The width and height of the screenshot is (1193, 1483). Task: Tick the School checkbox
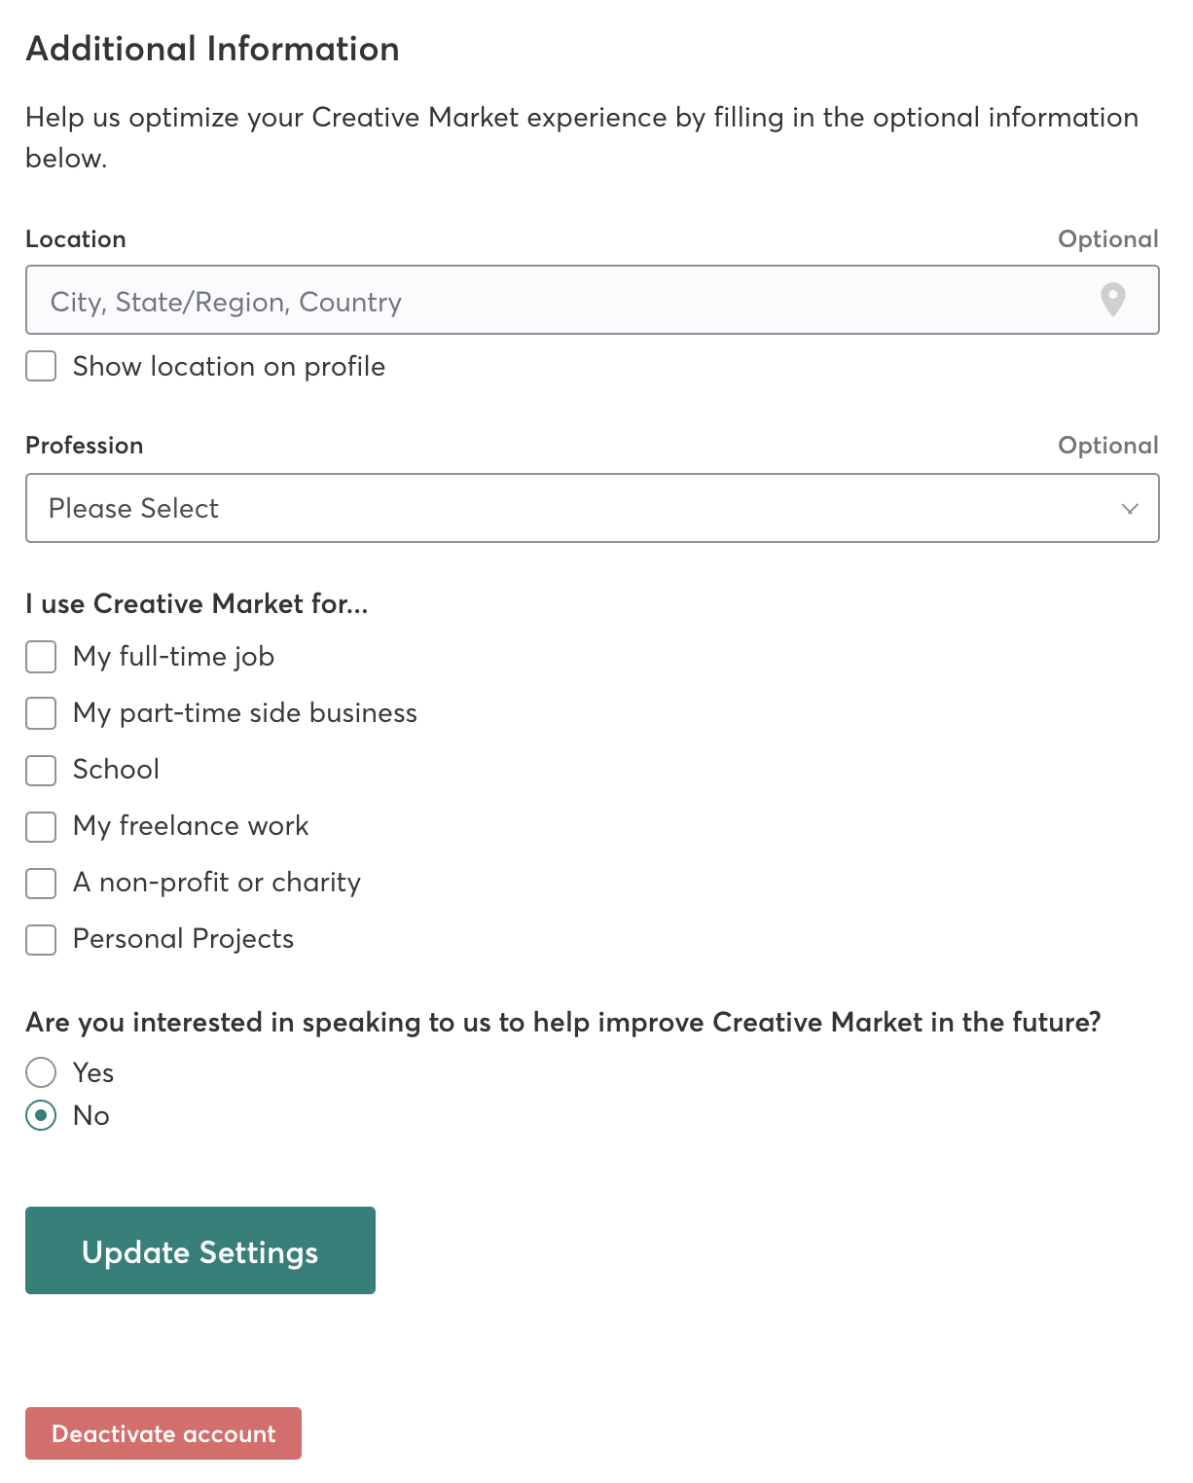click(x=41, y=770)
